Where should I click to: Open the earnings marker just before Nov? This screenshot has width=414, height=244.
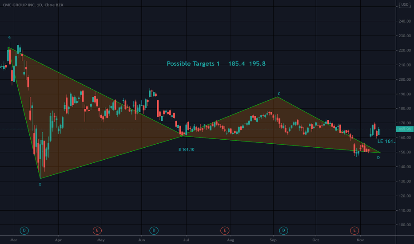tap(354, 230)
